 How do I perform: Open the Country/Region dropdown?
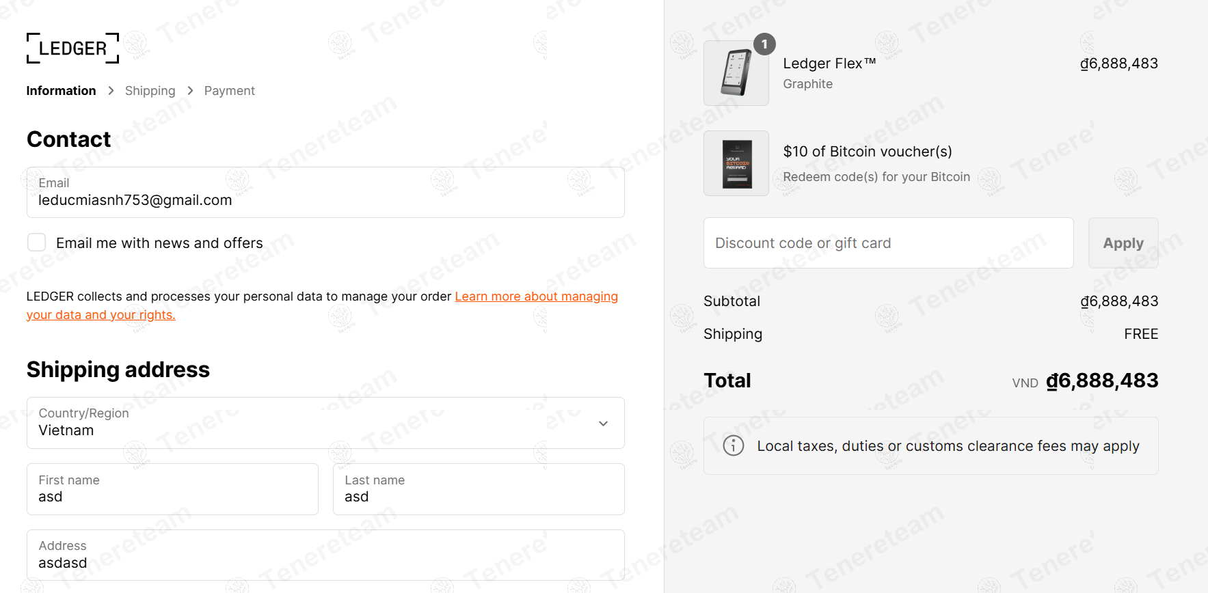coord(314,423)
